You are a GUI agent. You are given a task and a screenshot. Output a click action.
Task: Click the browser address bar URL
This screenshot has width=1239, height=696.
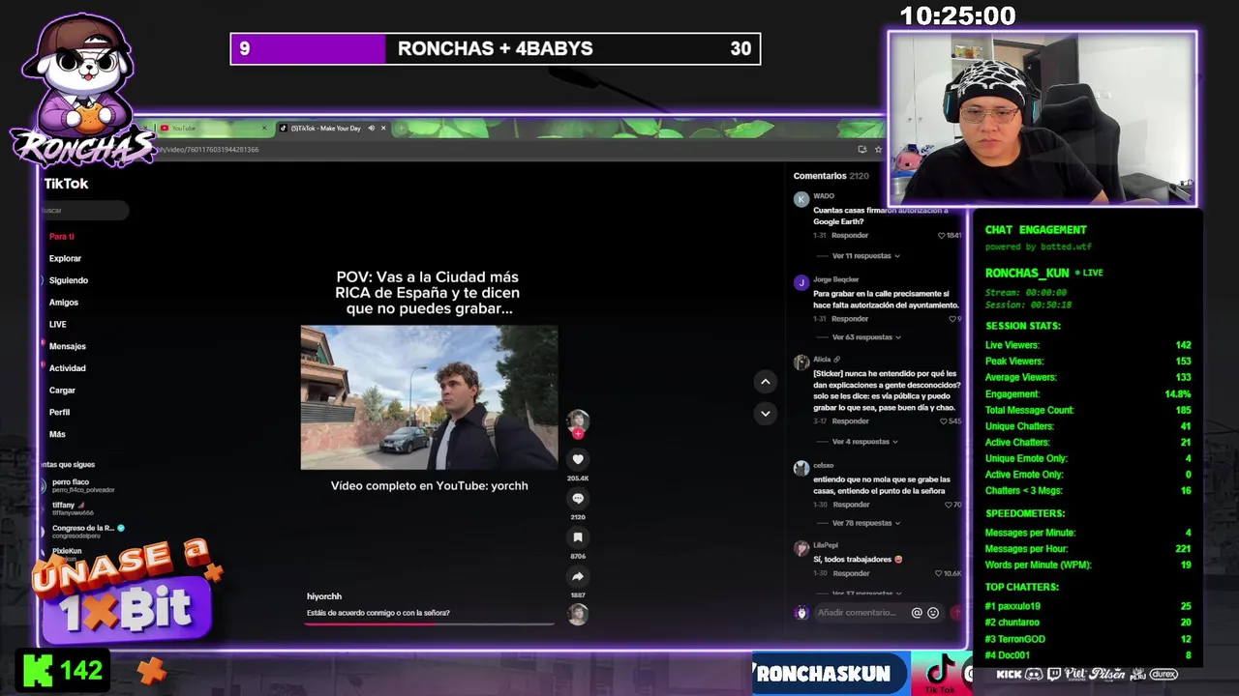pyautogui.click(x=208, y=150)
